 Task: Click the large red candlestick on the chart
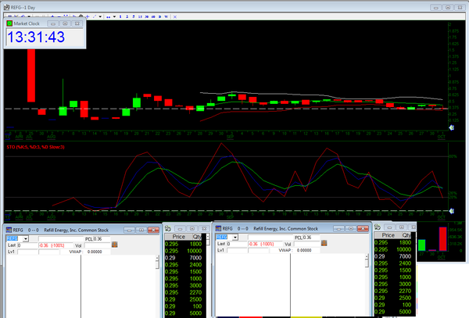31,75
